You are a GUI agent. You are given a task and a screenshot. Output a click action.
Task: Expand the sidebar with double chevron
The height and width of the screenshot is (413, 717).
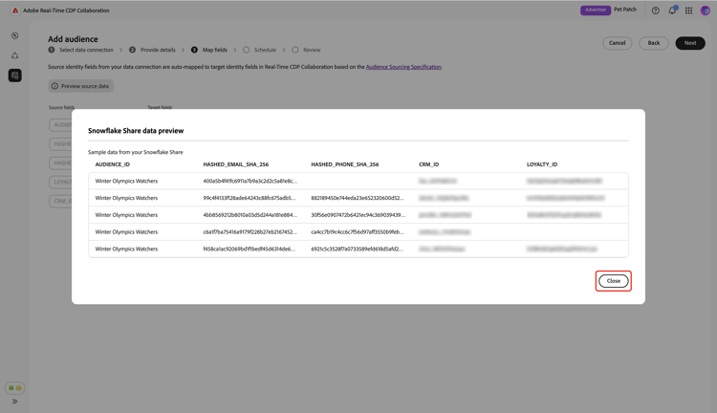pyautogui.click(x=14, y=402)
